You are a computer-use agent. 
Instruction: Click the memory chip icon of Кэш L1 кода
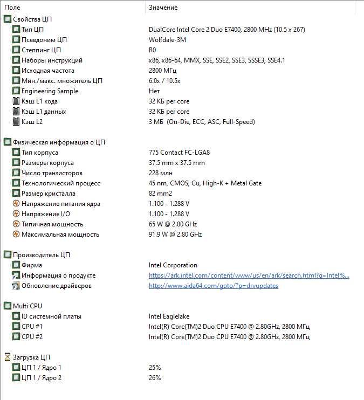pyautogui.click(x=16, y=101)
